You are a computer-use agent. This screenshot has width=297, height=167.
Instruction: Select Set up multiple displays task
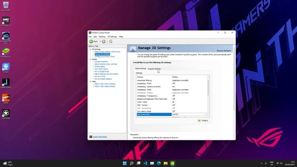pos(103,79)
